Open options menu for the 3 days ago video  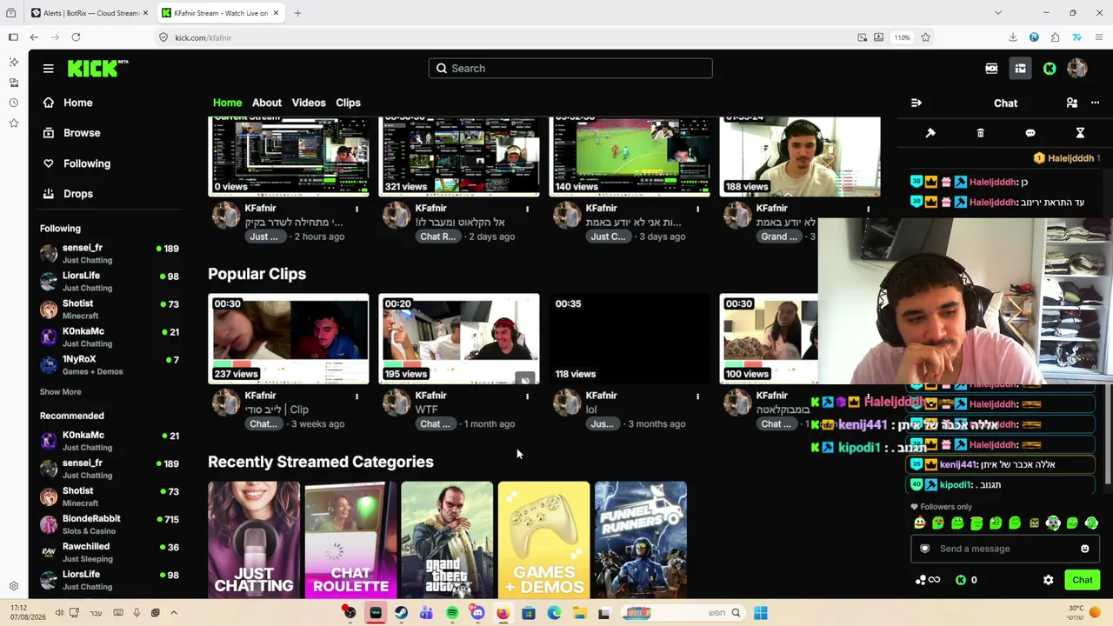[x=697, y=209]
